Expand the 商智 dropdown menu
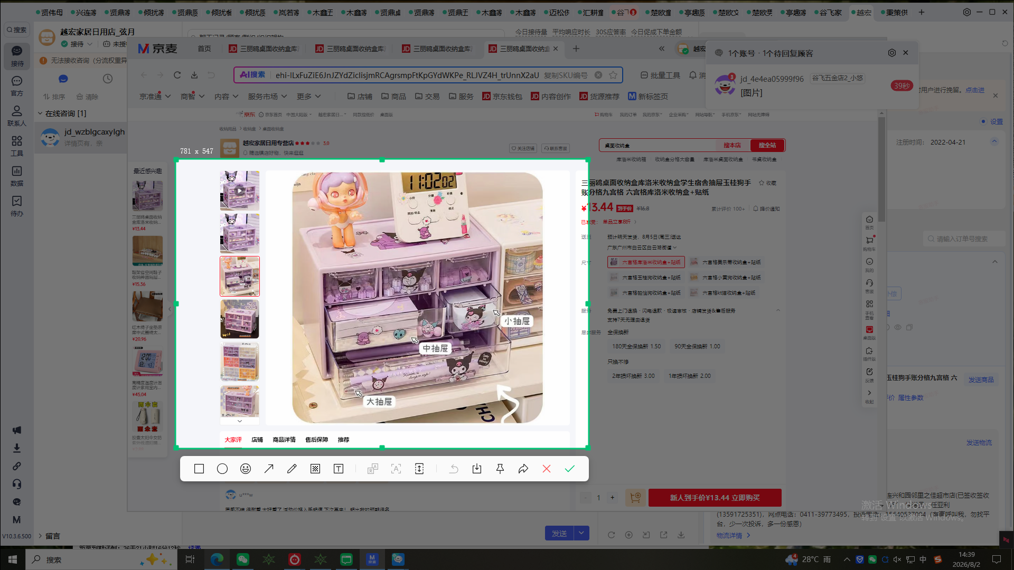 192,97
